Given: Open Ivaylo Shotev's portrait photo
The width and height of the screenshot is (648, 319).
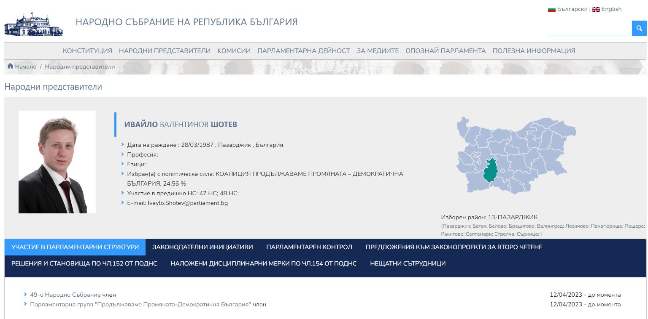Looking at the screenshot, I should 57,162.
